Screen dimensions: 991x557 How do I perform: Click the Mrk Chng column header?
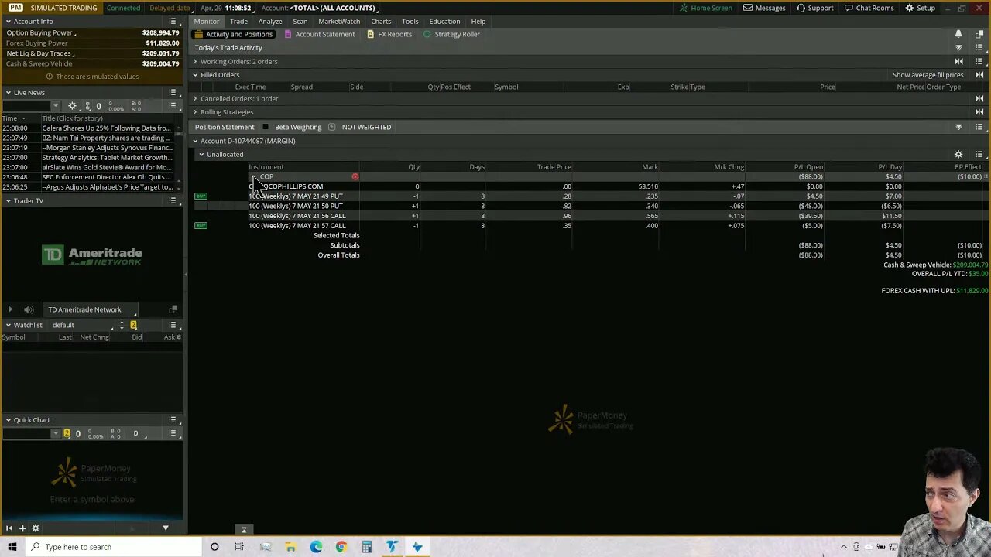click(x=729, y=166)
